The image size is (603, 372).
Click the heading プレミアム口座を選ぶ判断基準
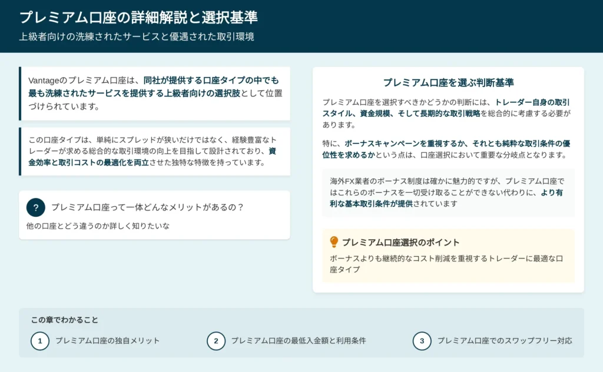pos(448,82)
